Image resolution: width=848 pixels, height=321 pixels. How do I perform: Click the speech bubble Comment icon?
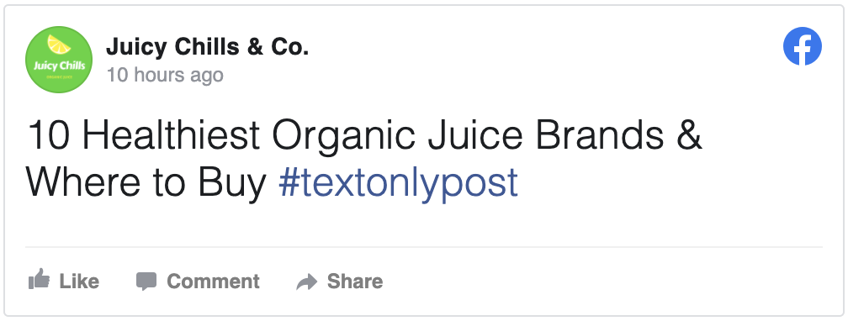(x=146, y=282)
